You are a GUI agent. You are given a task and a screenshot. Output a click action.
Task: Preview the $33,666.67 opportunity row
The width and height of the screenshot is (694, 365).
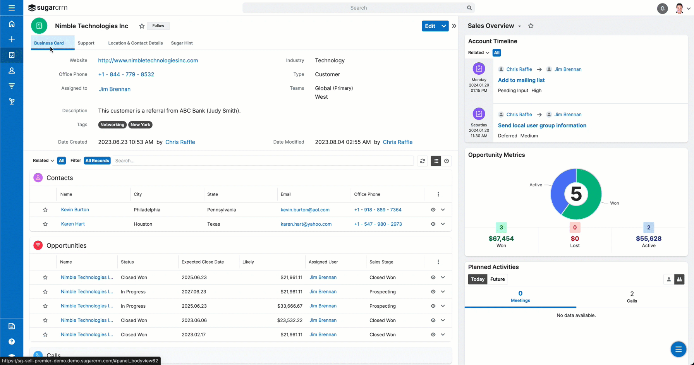(x=433, y=306)
